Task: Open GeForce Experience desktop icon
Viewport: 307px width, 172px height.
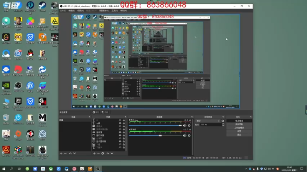Action: click(6, 88)
